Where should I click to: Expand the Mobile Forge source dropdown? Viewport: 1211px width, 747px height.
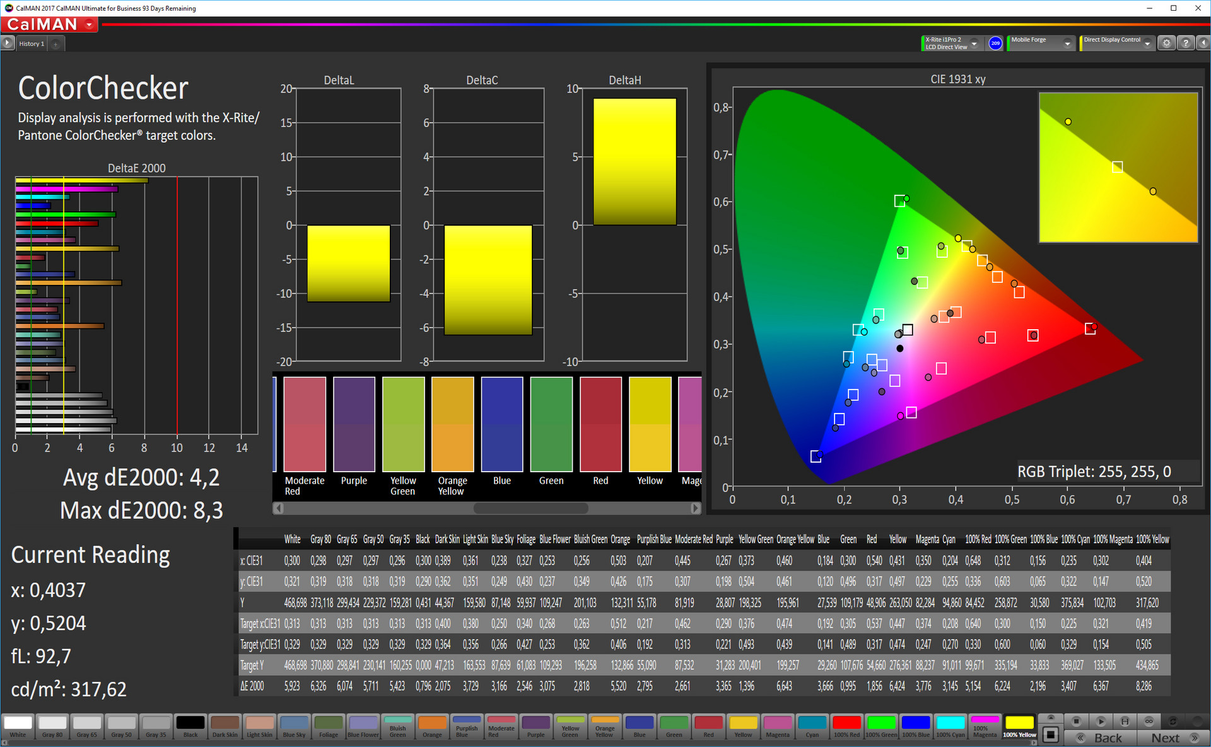[x=1067, y=43]
